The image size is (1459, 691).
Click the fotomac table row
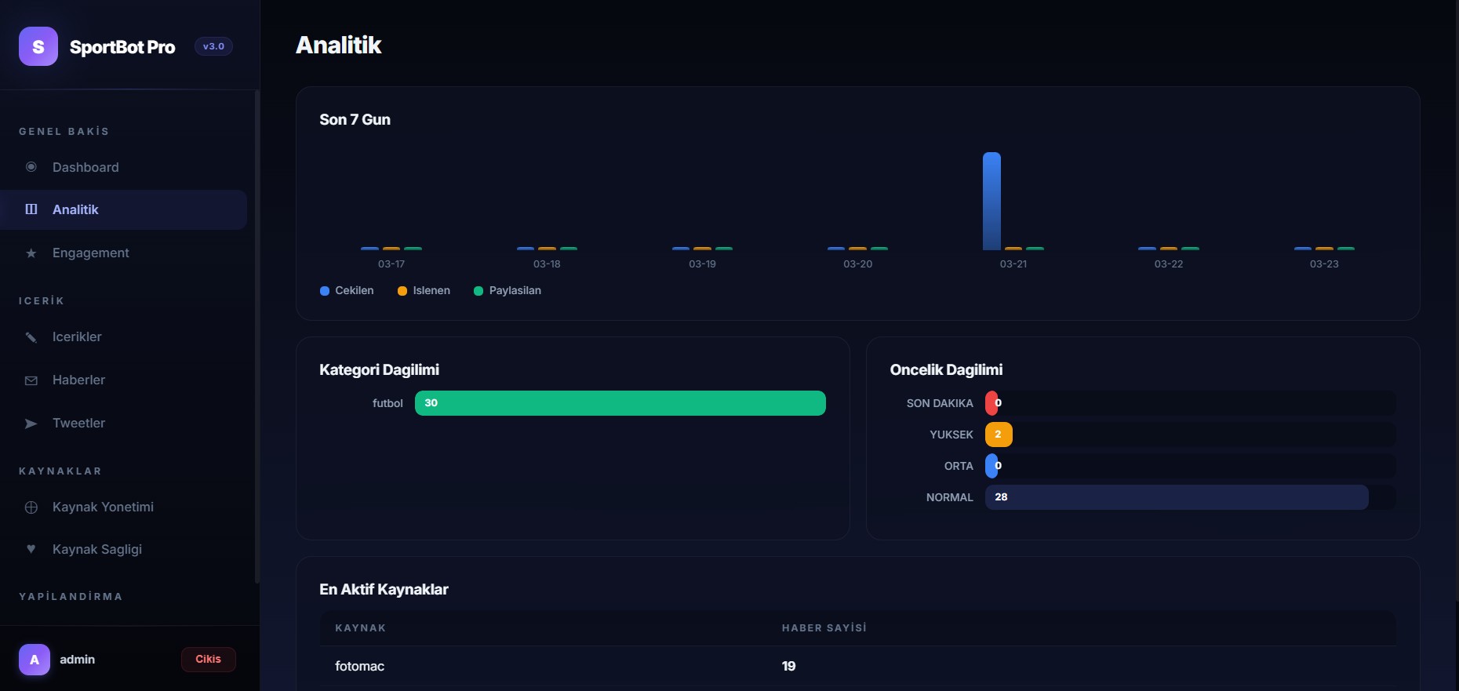[857, 666]
